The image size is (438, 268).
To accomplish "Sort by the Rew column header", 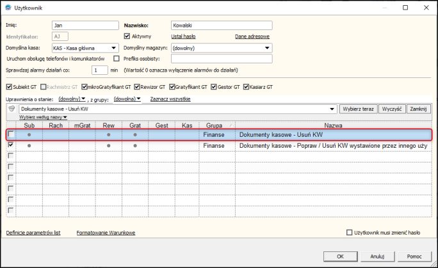I will [x=109, y=125].
